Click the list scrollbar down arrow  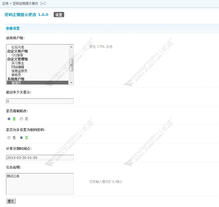[71, 83]
